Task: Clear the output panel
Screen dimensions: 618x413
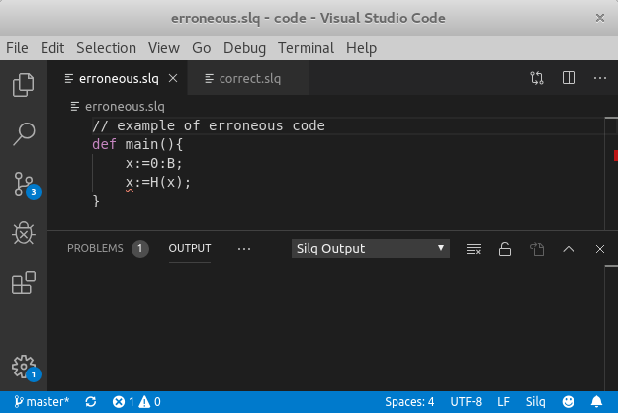Action: [x=474, y=249]
